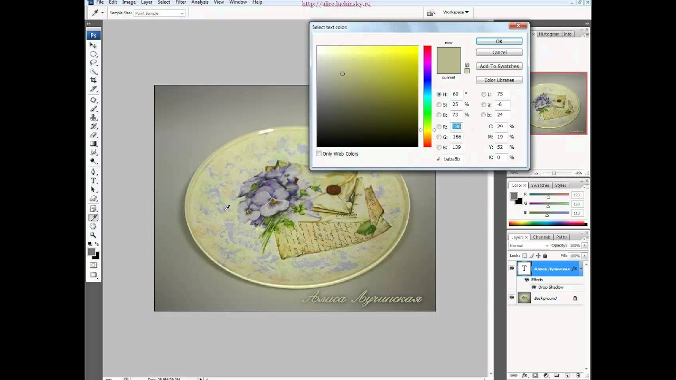
Task: Switch to the Swatches tab
Action: click(540, 185)
